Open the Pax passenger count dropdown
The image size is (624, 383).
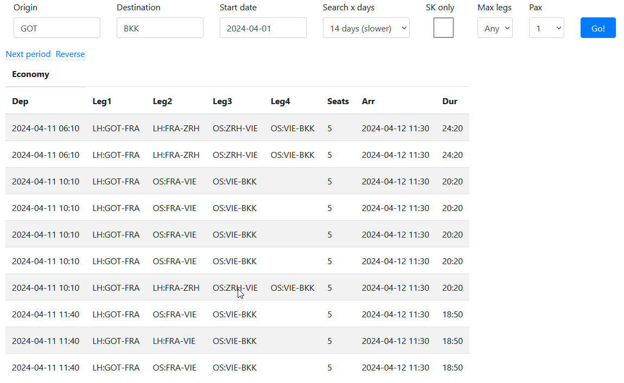[546, 28]
